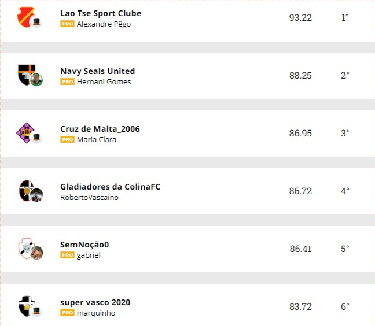Click the Cruz de Malta_2006 purple crest
The image size is (375, 326).
click(x=26, y=132)
